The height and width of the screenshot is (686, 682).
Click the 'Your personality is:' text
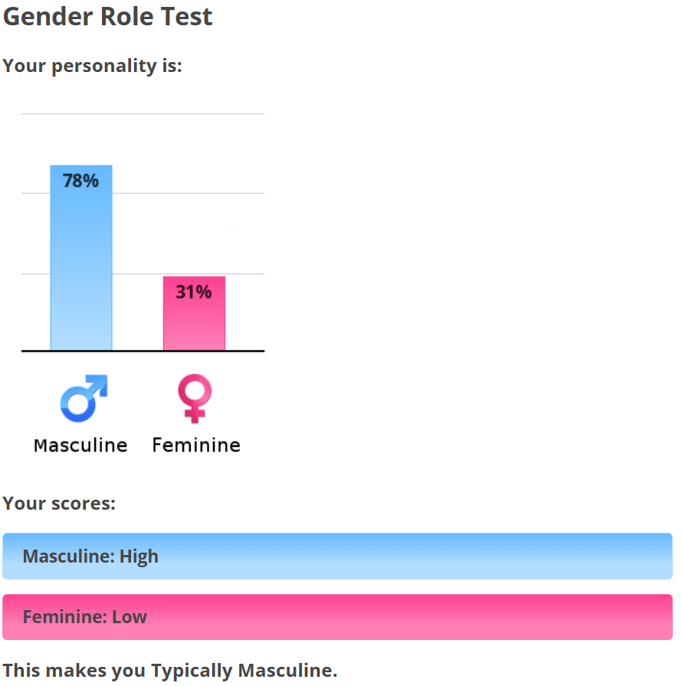click(92, 66)
